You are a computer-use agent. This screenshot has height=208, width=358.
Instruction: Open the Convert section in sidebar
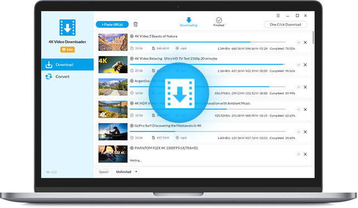pos(67,77)
